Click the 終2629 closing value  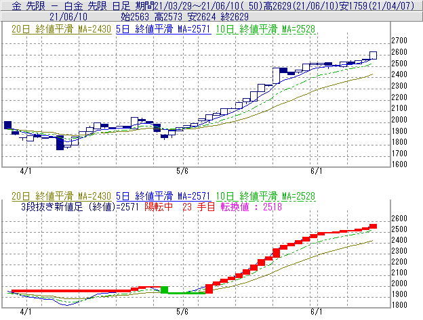(235, 17)
